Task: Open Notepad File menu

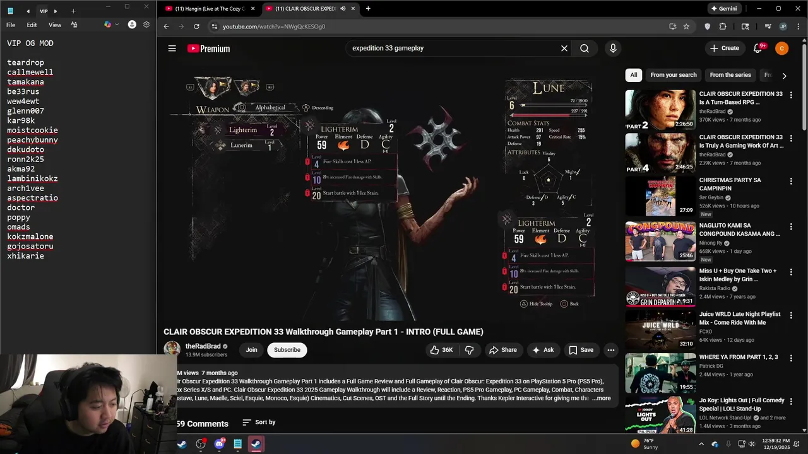Action: [11, 25]
